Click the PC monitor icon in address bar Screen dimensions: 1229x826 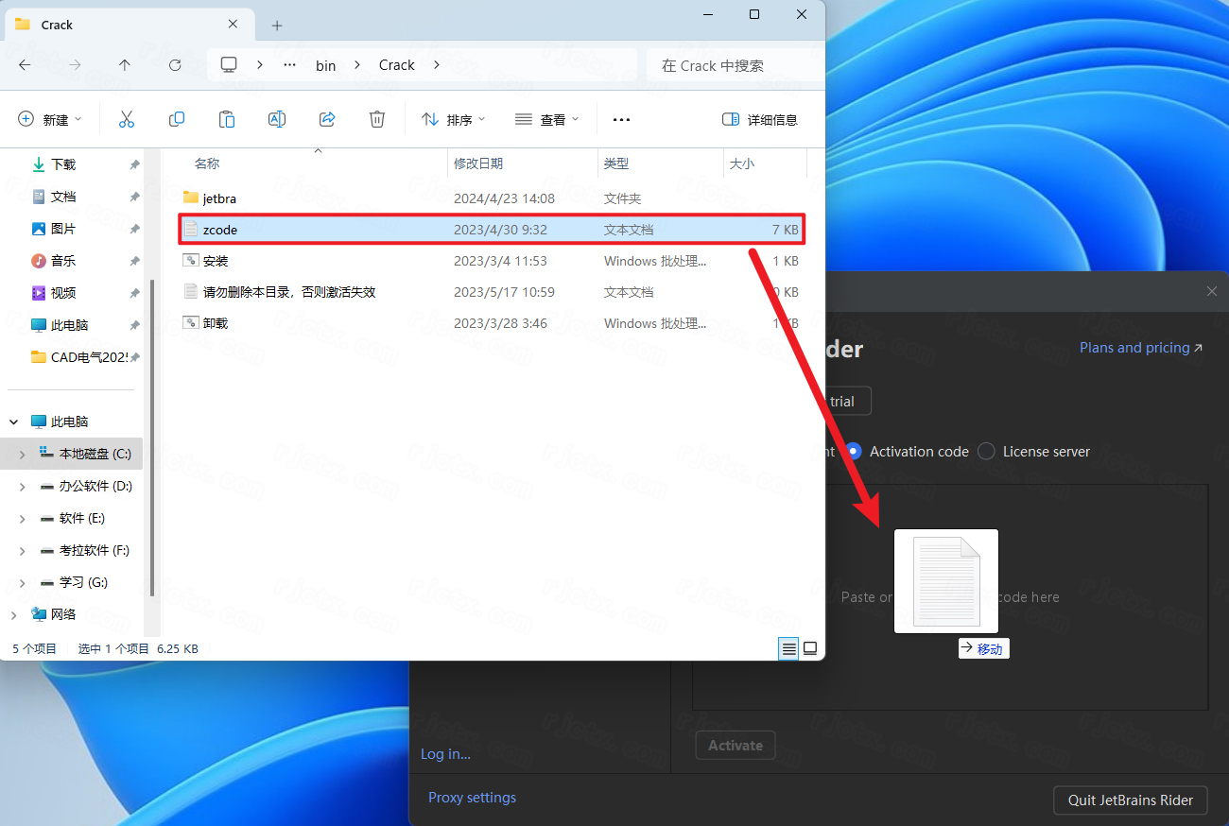(x=229, y=64)
